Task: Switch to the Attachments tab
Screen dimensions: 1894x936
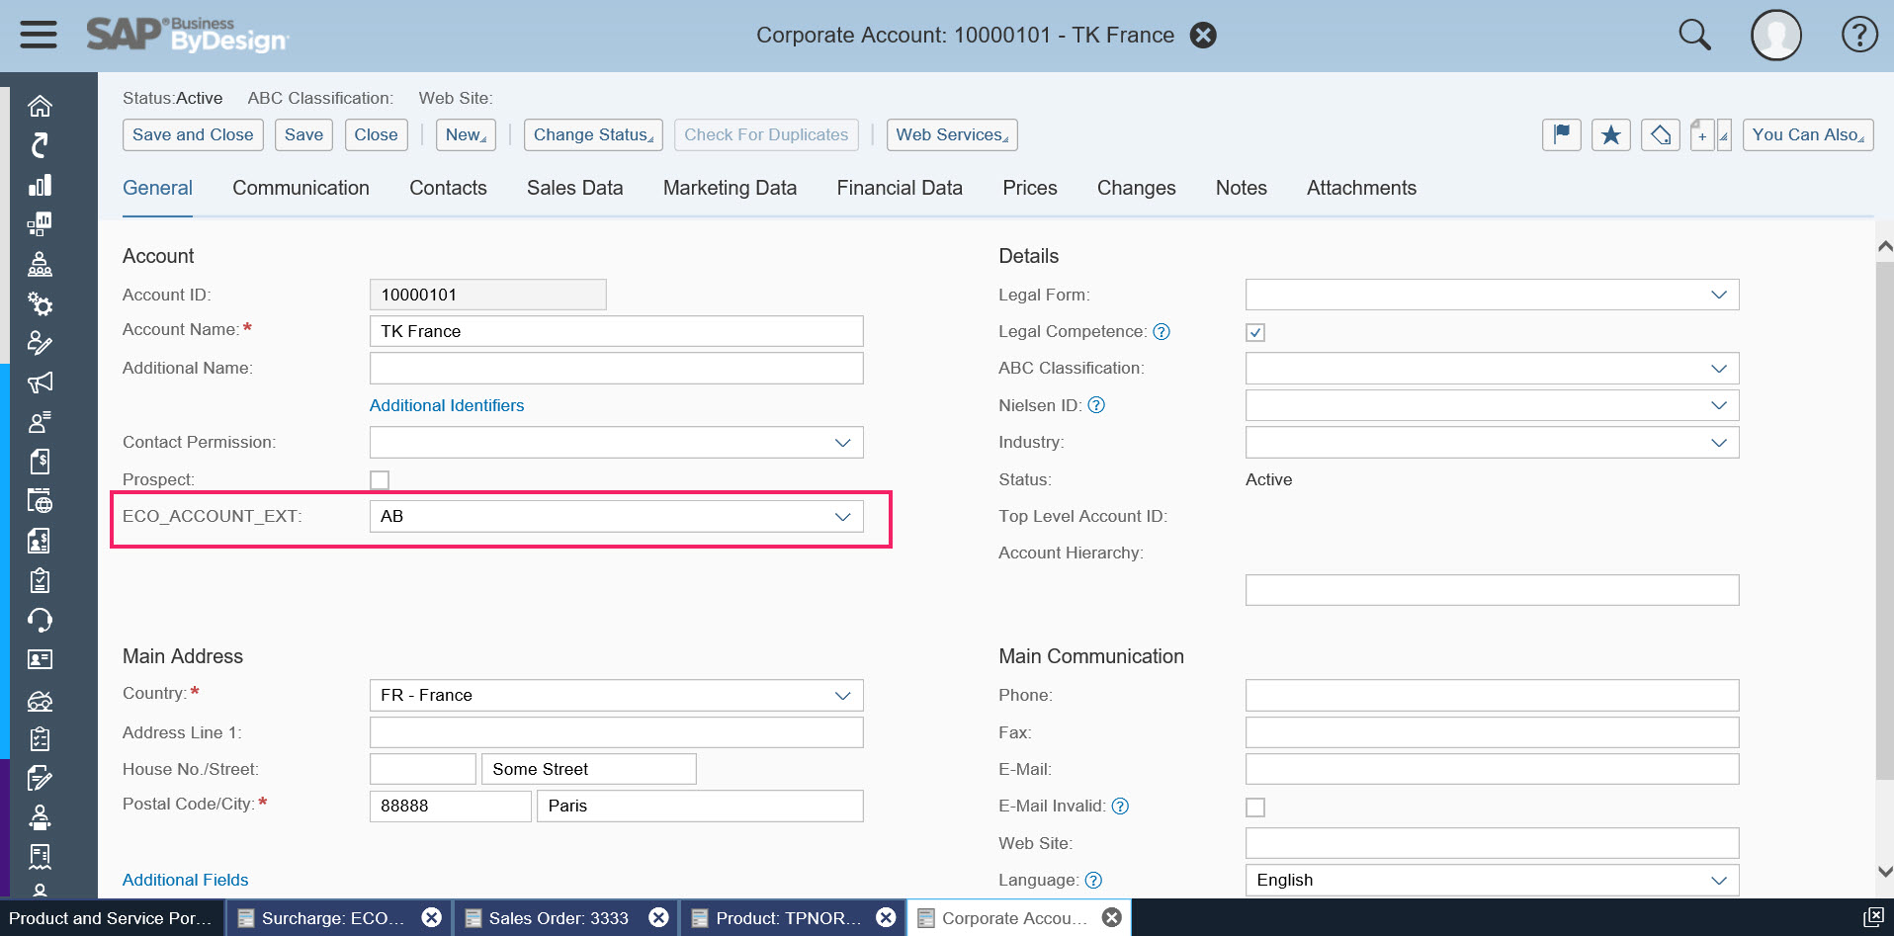Action: click(1361, 188)
